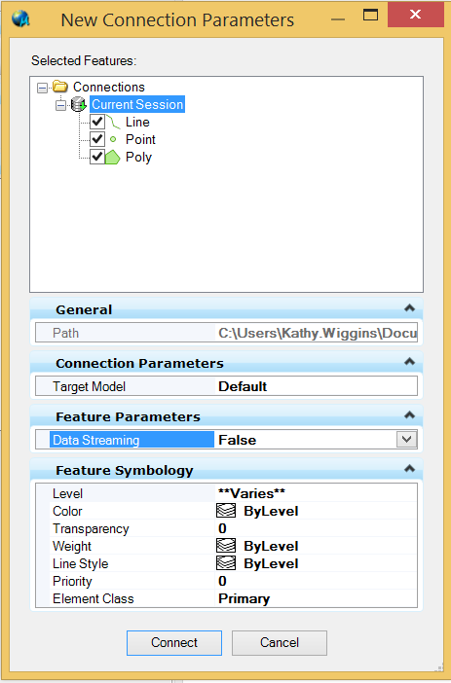
Task: Click the Connect button
Action: click(x=174, y=642)
